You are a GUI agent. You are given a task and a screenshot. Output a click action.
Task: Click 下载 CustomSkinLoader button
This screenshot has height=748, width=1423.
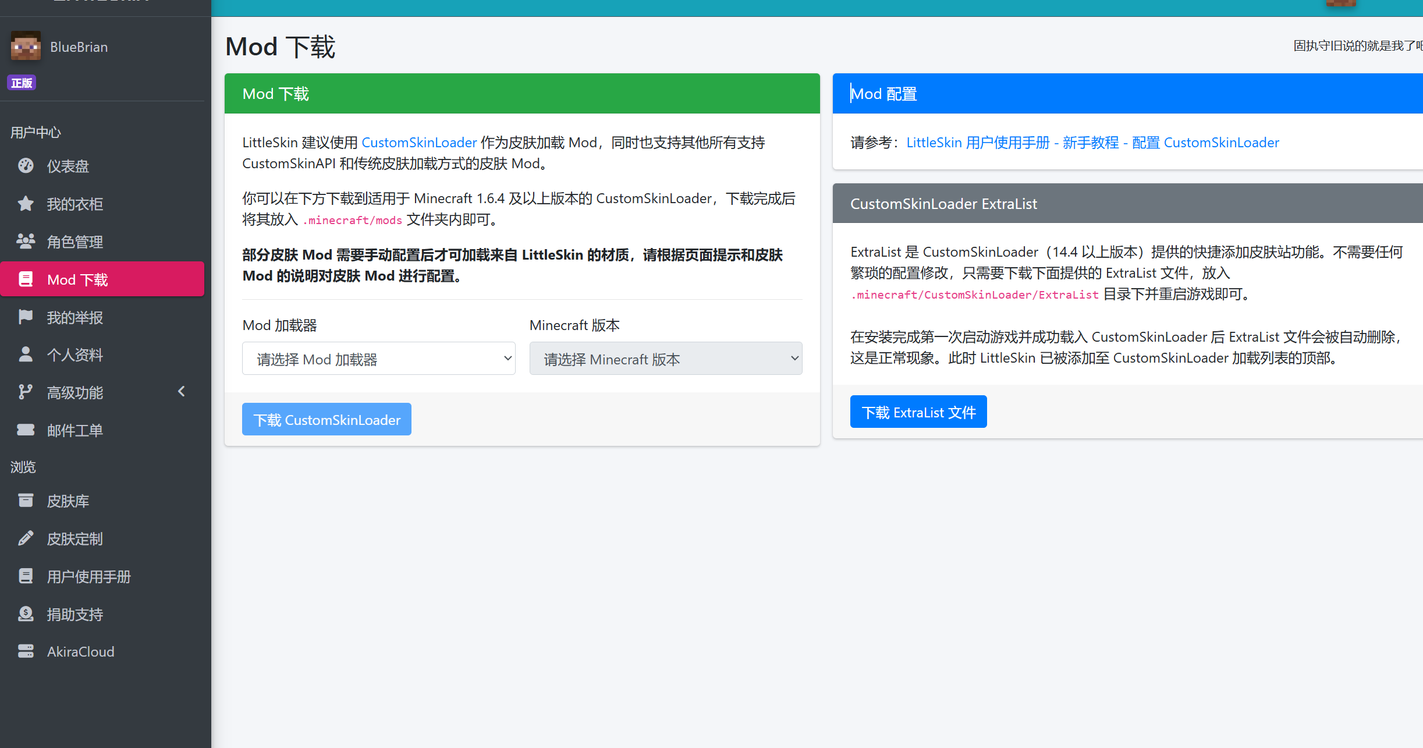(327, 420)
